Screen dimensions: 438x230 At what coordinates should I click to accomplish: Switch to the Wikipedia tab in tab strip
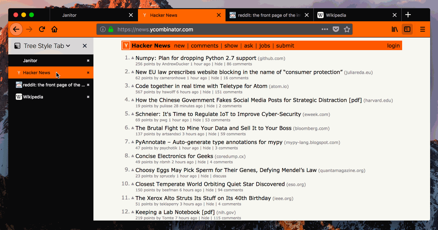click(358, 15)
